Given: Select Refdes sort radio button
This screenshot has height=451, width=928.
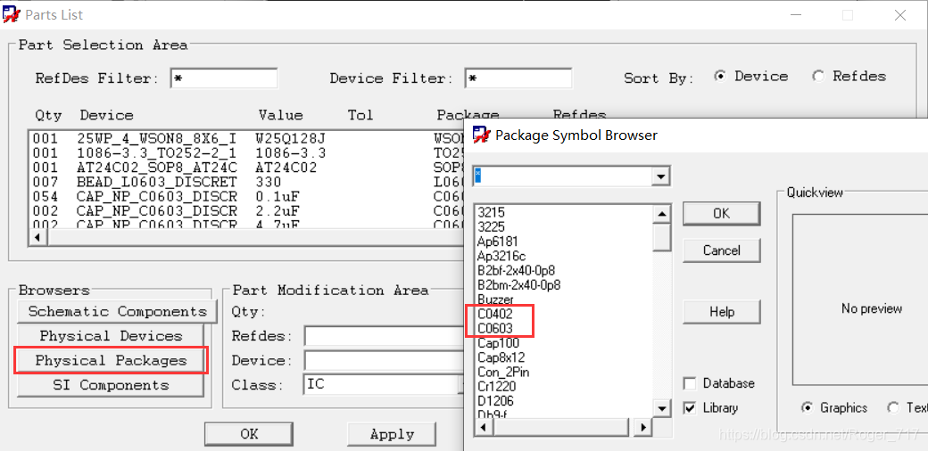Looking at the screenshot, I should pyautogui.click(x=818, y=77).
